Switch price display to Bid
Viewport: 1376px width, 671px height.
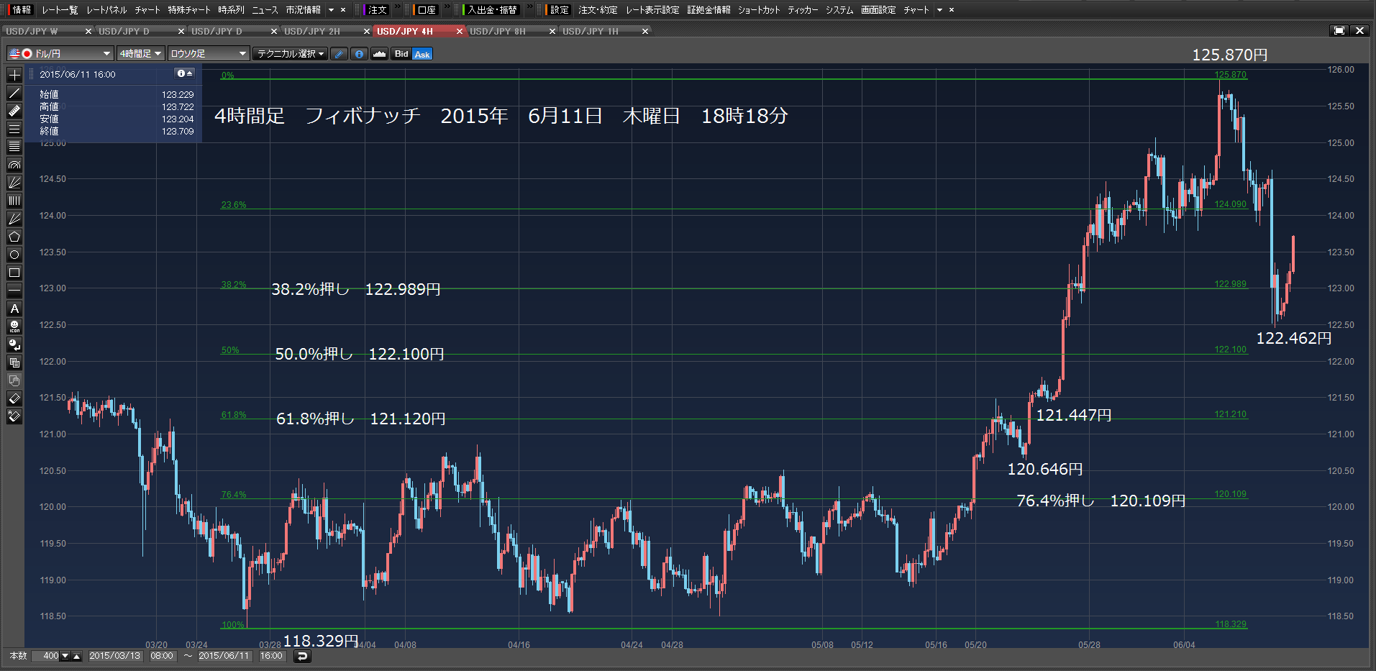[x=401, y=54]
